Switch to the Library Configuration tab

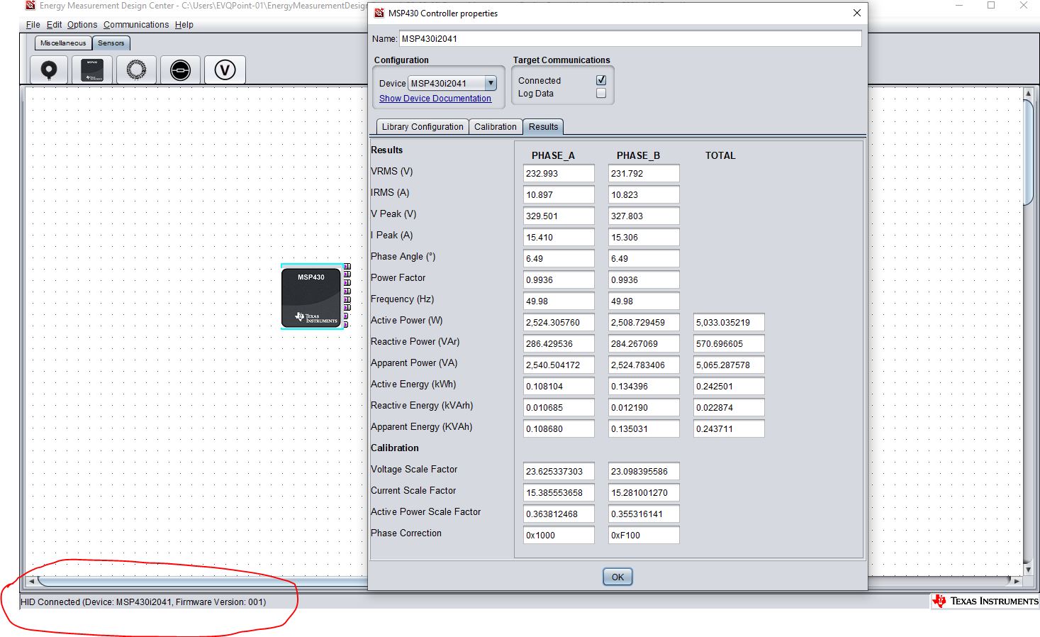click(421, 126)
